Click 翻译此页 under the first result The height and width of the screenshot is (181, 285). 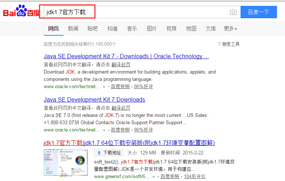121,64
